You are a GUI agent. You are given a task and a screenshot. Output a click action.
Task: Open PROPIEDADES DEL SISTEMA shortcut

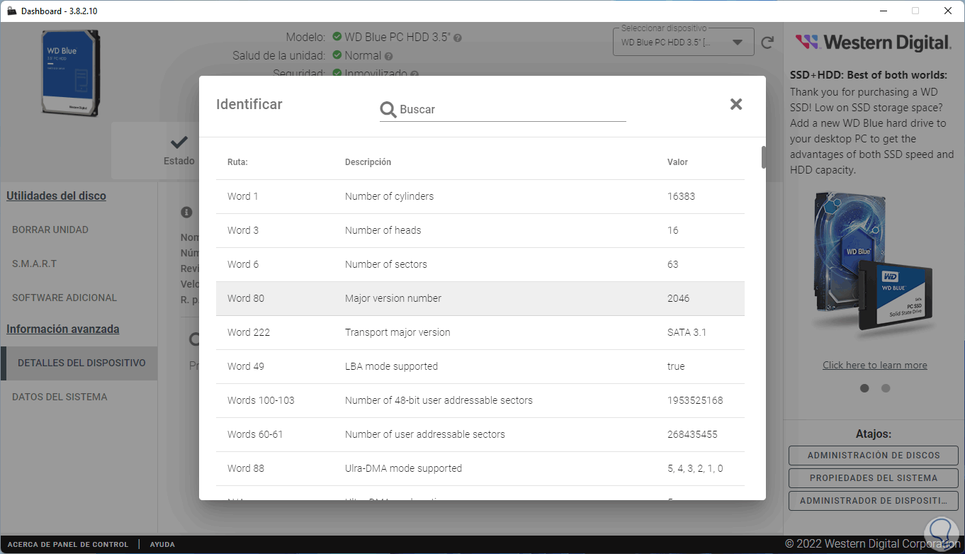[x=873, y=478]
